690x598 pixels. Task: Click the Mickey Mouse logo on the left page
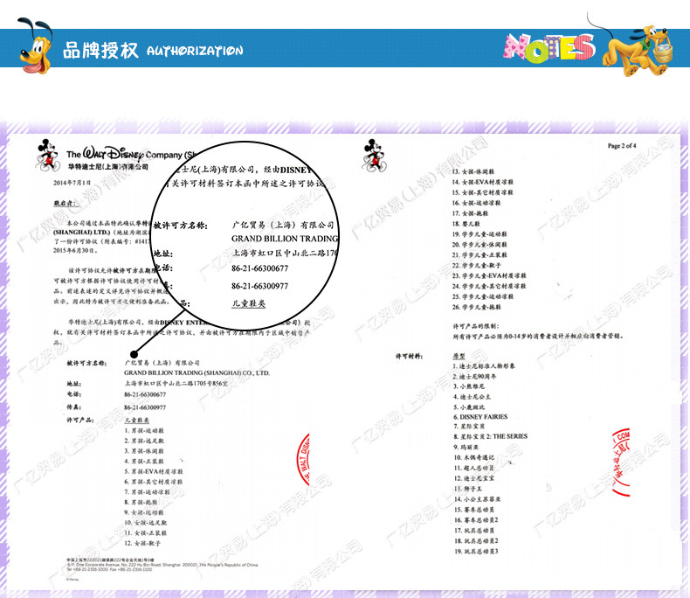point(47,155)
